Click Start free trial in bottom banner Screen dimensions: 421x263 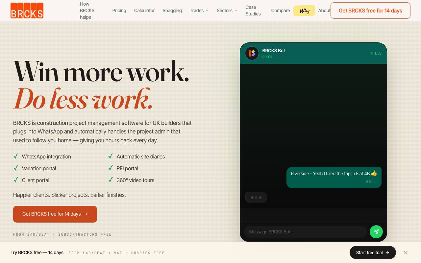coord(373,252)
